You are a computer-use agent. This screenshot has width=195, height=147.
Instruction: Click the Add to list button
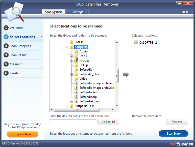[108, 122]
